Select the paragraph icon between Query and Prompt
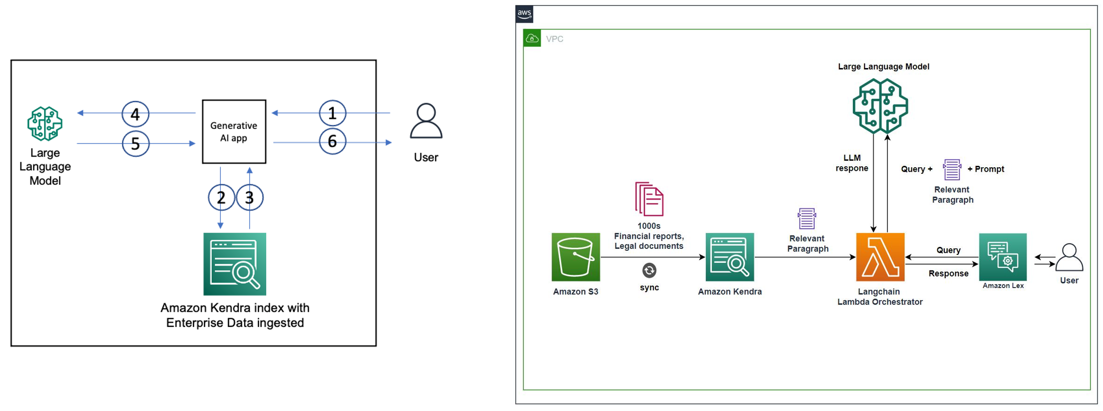Viewport: 1103px width, 411px height. (x=952, y=170)
